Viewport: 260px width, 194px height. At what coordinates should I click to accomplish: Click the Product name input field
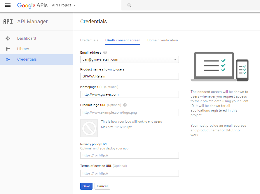click(x=129, y=76)
